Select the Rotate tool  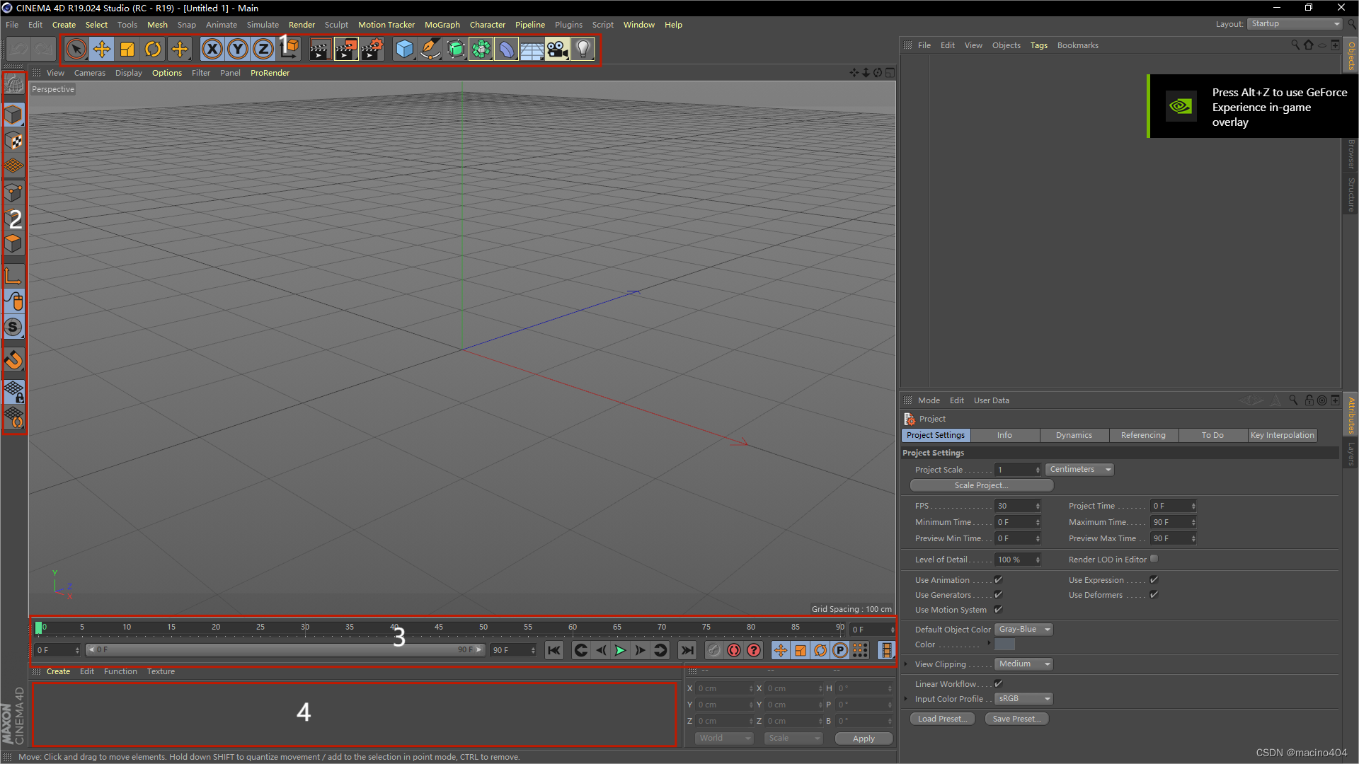click(x=153, y=49)
